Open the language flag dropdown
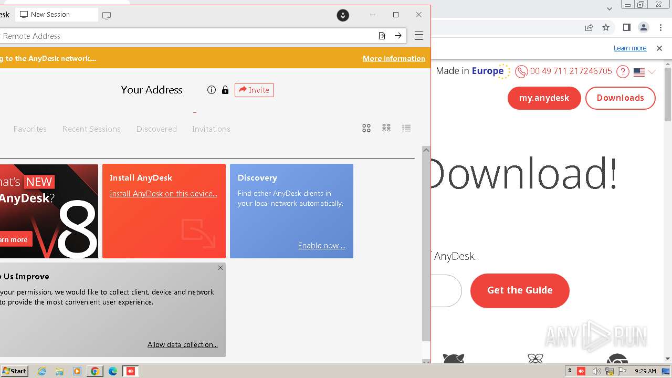The width and height of the screenshot is (672, 378). [645, 72]
